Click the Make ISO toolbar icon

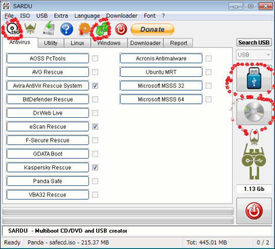click(x=13, y=29)
